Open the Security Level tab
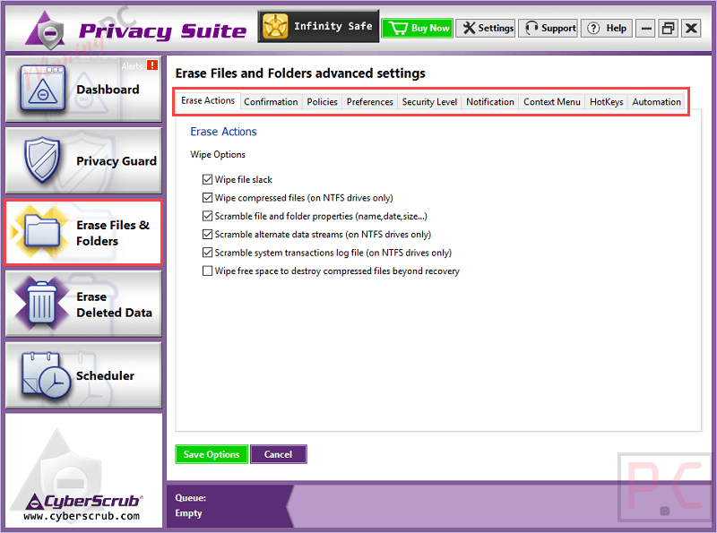 (429, 101)
